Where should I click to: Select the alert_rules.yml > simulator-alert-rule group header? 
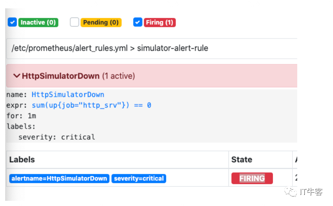152,48
